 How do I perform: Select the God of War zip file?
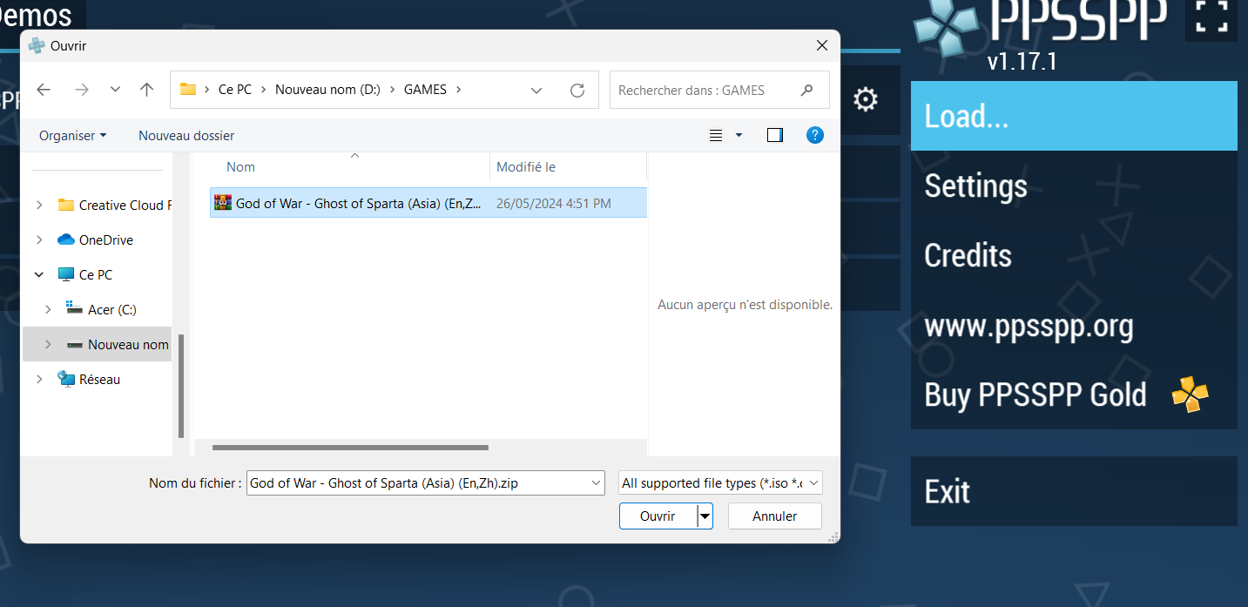(x=357, y=204)
